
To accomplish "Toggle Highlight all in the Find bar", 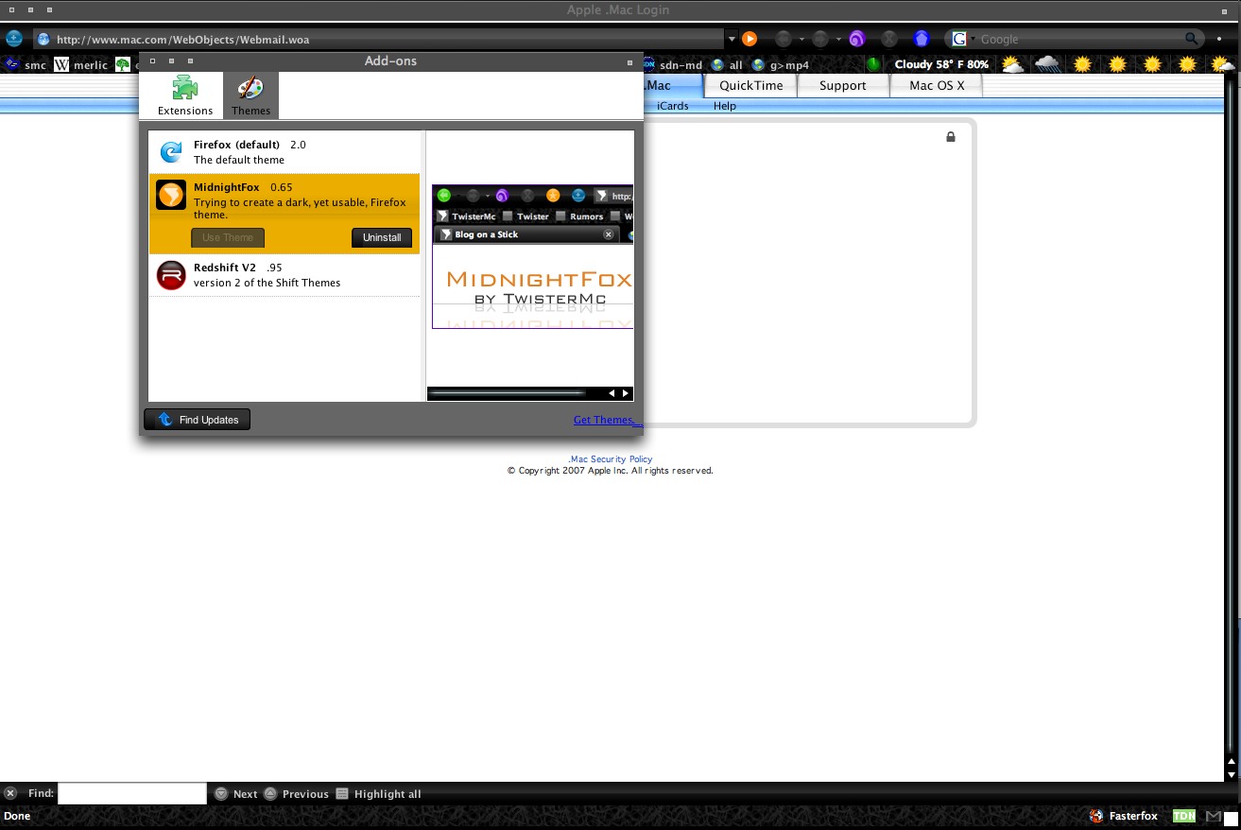I will [x=378, y=794].
